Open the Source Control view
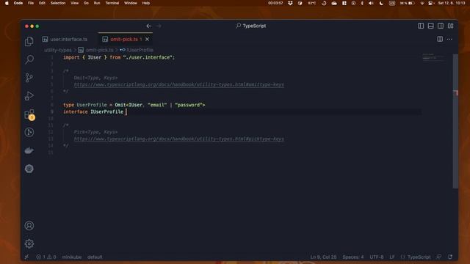The image size is (470, 264). click(x=29, y=78)
